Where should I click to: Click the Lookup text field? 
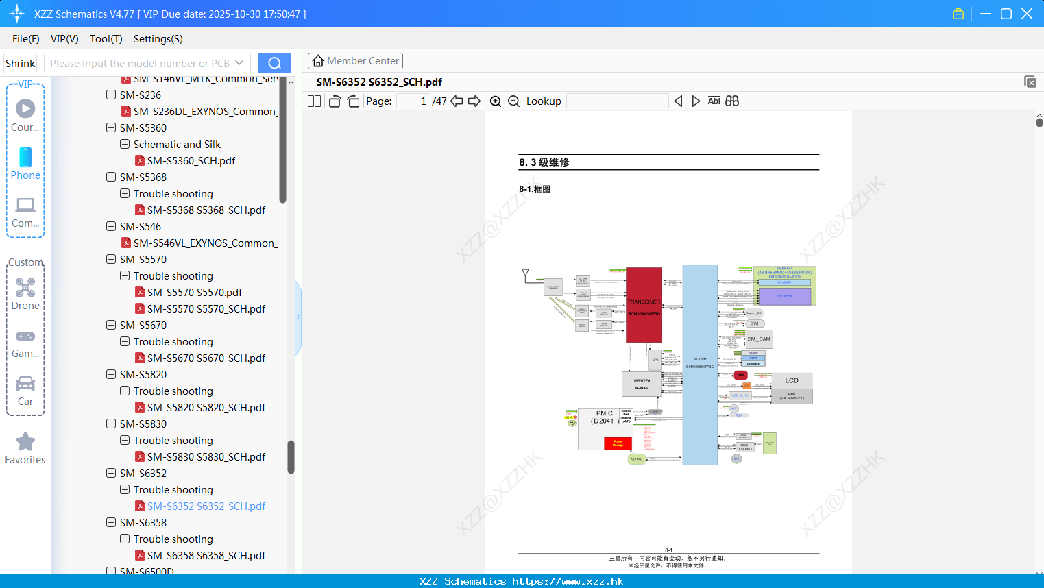click(x=618, y=101)
